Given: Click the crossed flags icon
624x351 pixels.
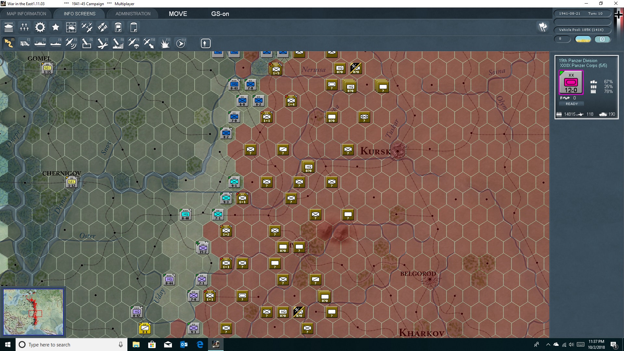Looking at the screenshot, I should click(543, 27).
